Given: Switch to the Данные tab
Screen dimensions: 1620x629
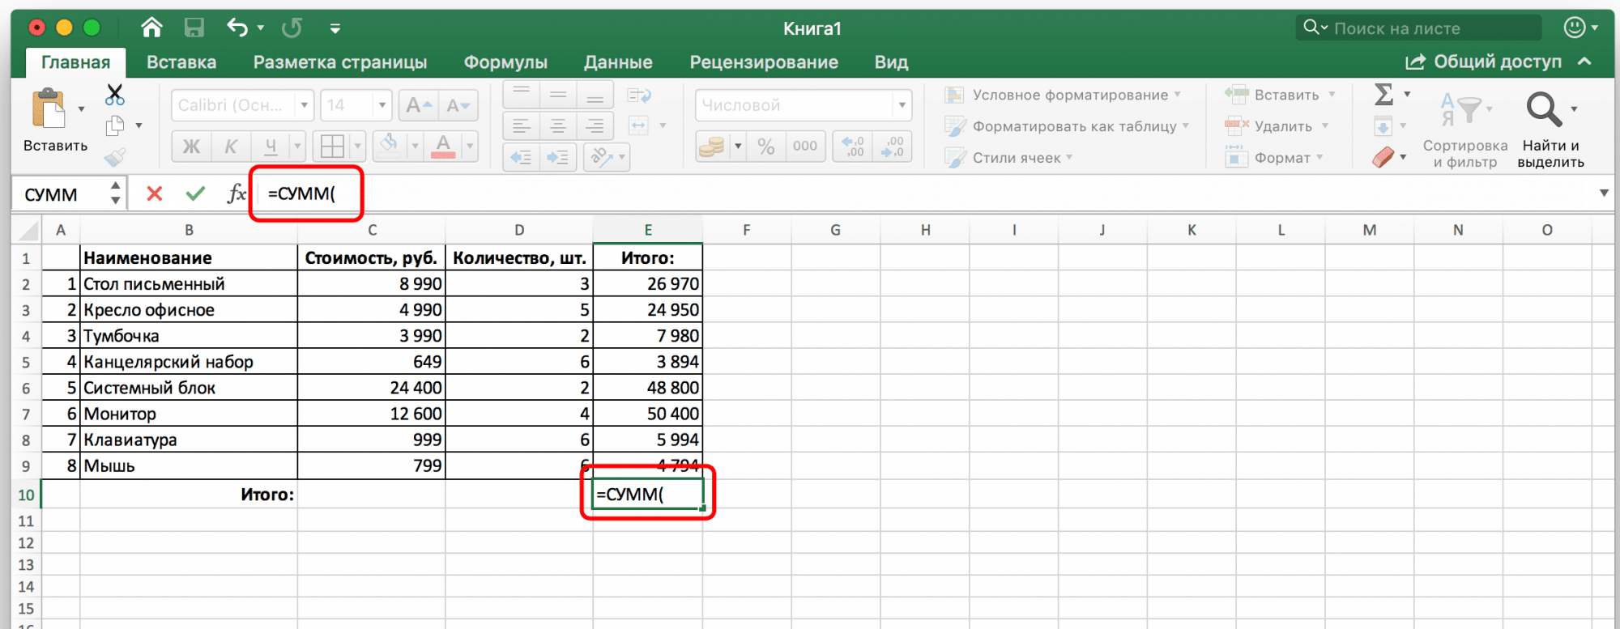Looking at the screenshot, I should point(618,62).
